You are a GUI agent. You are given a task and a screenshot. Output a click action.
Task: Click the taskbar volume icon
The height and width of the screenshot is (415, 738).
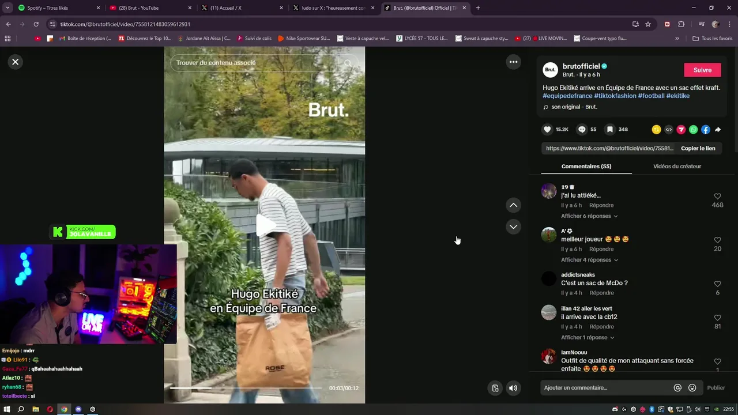click(698, 409)
